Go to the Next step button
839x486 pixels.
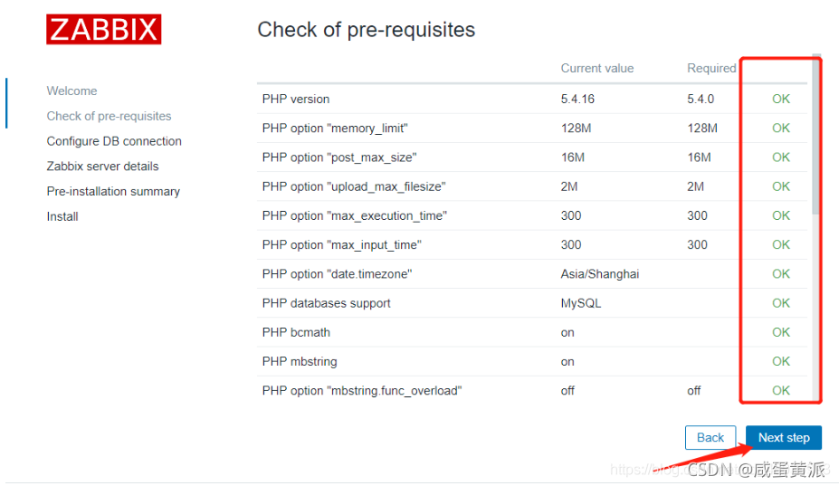(784, 437)
